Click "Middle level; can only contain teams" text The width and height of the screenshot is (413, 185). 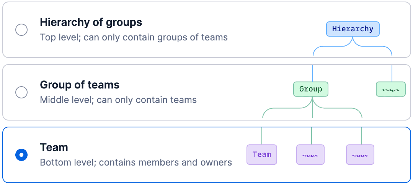pyautogui.click(x=118, y=100)
